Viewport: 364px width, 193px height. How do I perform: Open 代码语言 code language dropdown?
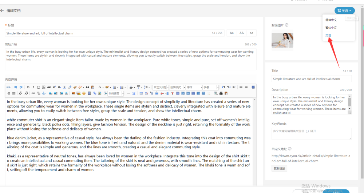[116, 93]
